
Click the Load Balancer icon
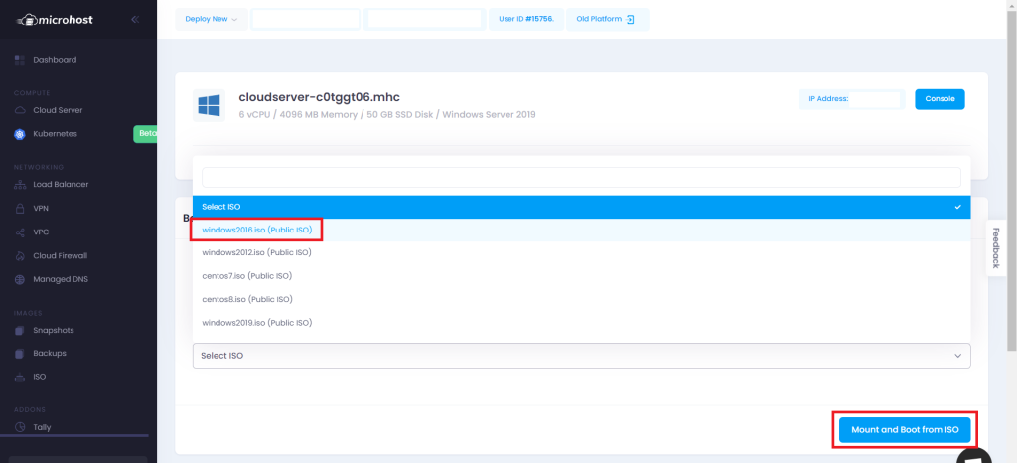click(x=20, y=185)
